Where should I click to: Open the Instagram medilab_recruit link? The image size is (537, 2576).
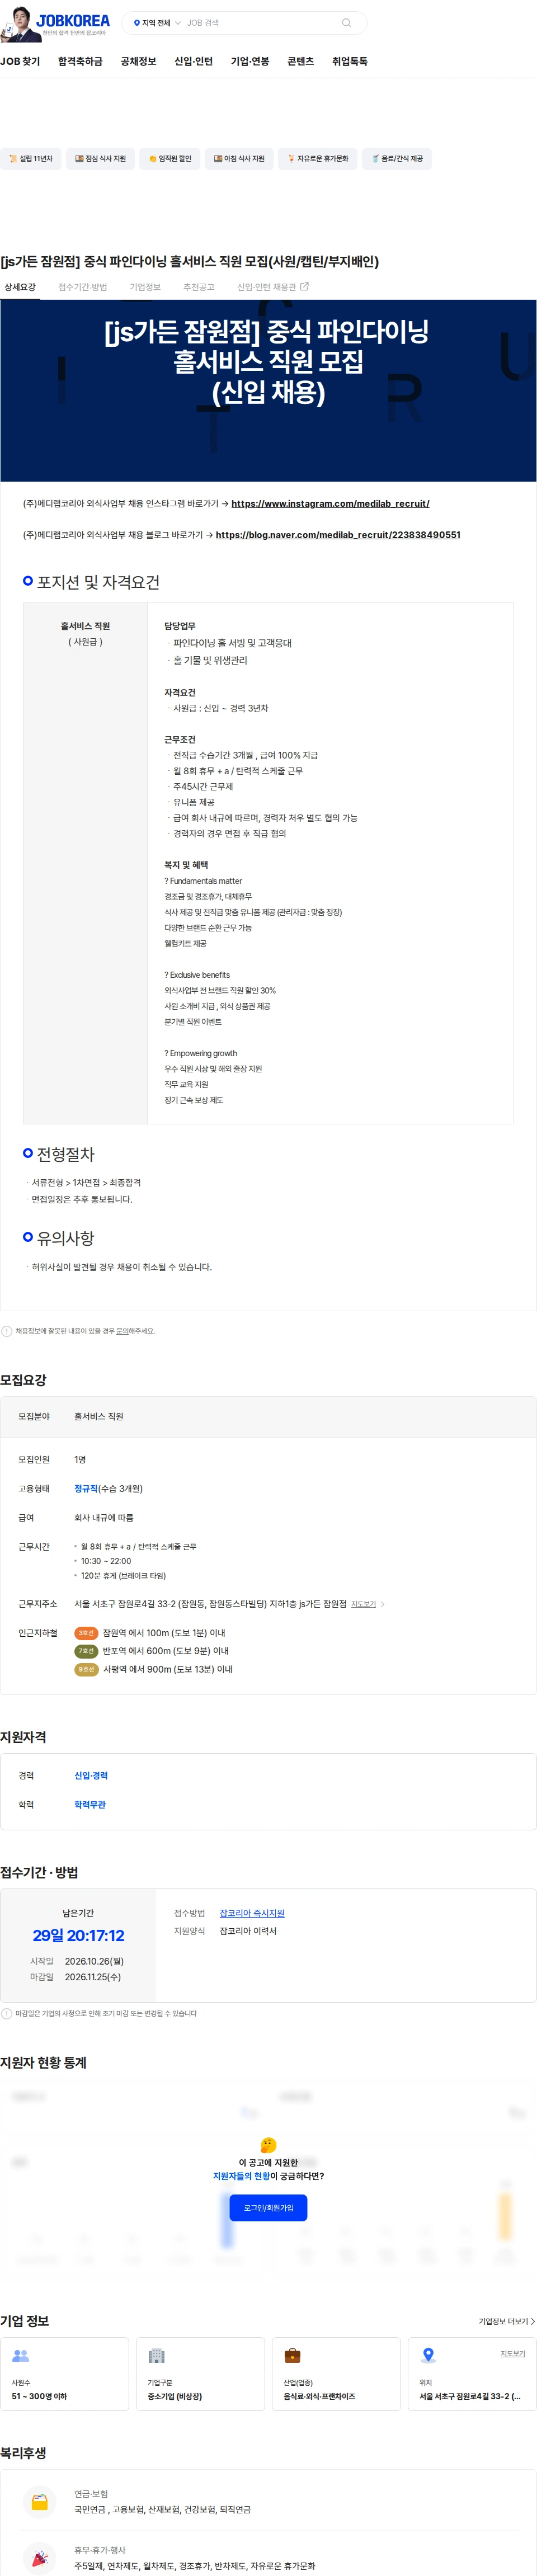click(x=330, y=504)
